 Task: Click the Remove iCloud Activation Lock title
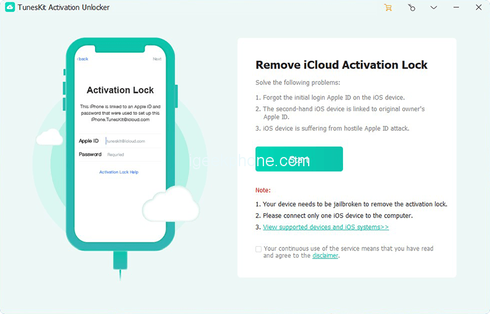[x=341, y=65]
